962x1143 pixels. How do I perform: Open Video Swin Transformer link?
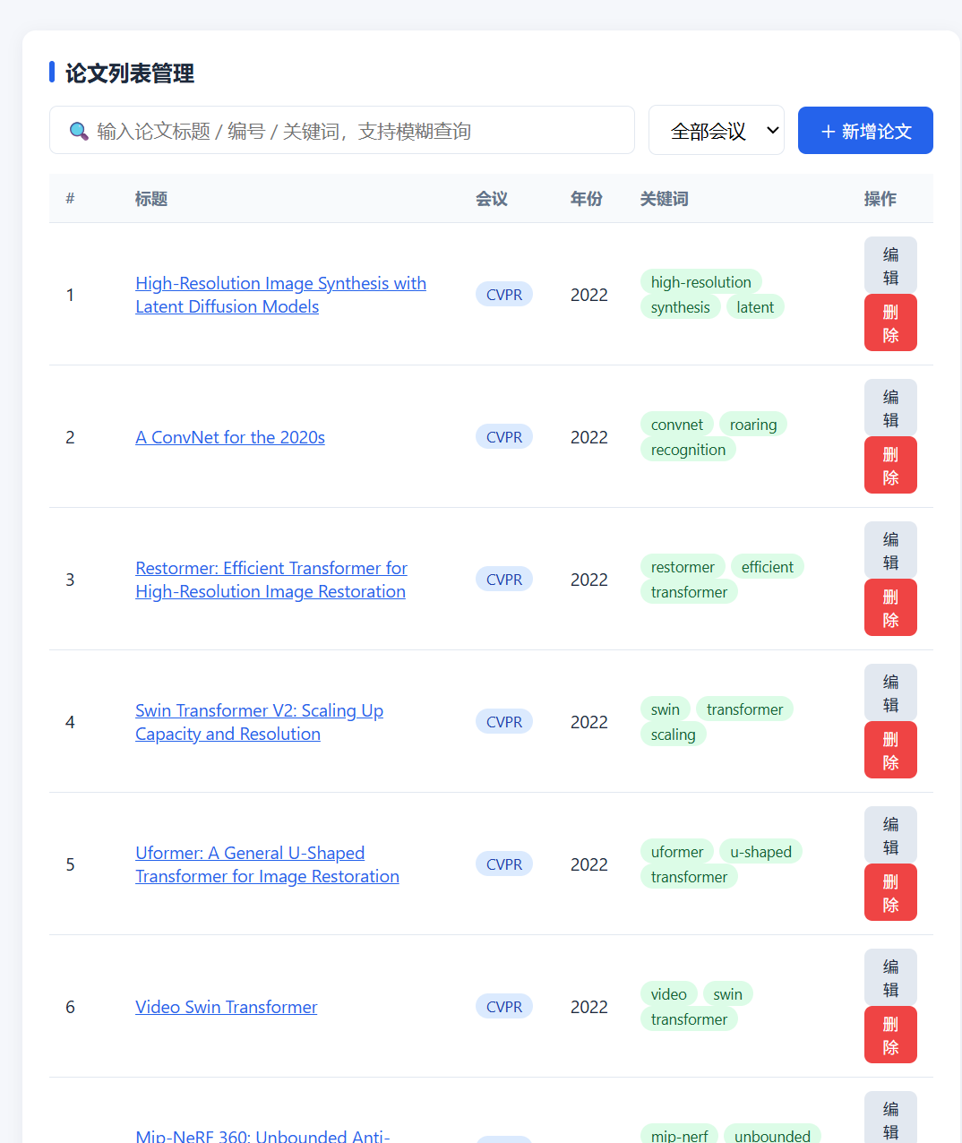tap(227, 1007)
